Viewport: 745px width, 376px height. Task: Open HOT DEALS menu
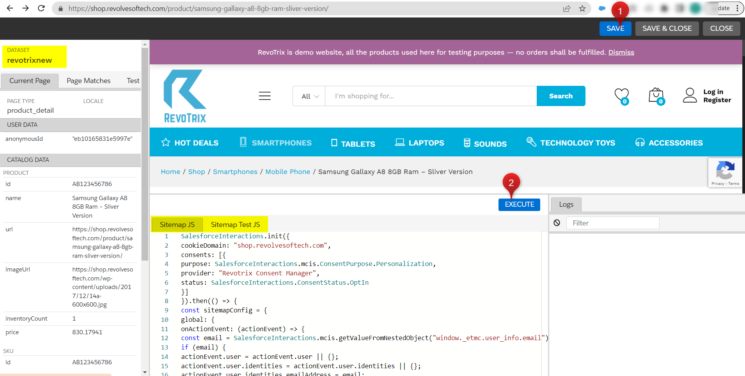click(190, 143)
